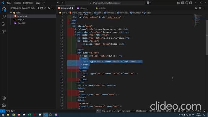Go back with the navigation left arrow

tap(58, 3)
